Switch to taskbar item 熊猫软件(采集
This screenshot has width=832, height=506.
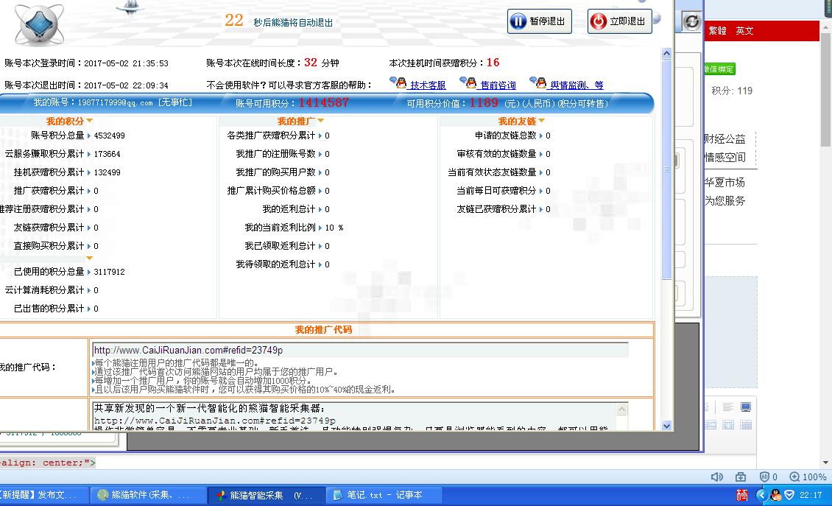coord(149,495)
